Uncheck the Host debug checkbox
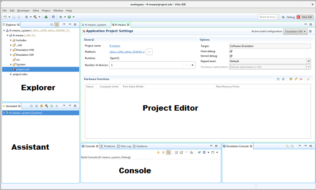 (231, 51)
